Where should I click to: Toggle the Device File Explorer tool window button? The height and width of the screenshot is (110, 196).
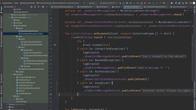[x=194, y=89]
